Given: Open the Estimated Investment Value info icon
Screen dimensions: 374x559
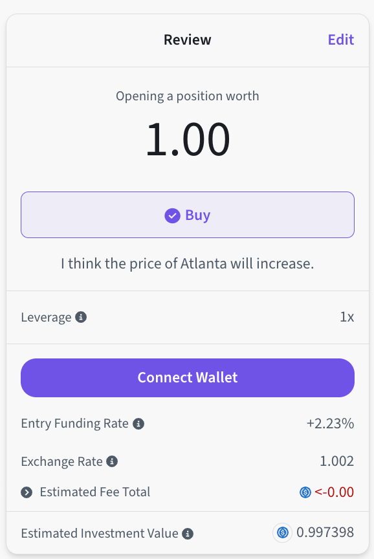Looking at the screenshot, I should tap(188, 534).
